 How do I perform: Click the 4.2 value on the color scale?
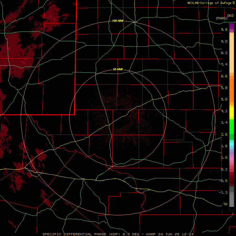point(224,111)
